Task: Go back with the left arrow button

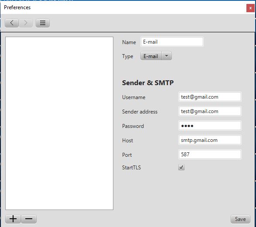Action: click(x=12, y=23)
